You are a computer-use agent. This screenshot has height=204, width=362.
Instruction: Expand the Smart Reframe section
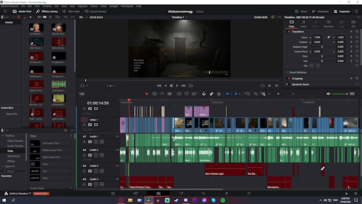[287, 72]
